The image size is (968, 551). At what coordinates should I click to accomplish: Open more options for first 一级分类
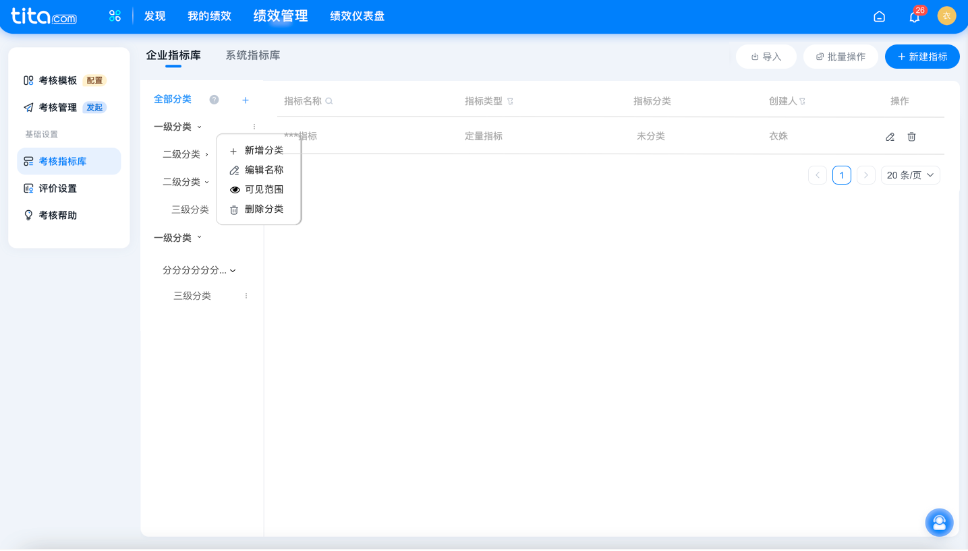[x=254, y=127]
